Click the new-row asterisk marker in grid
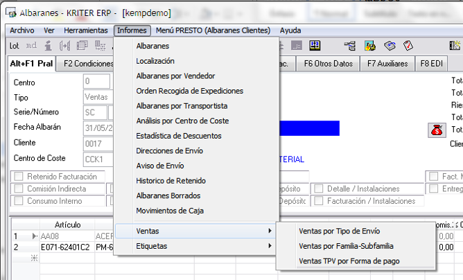Viewport: 463px width, 280px height. pyautogui.click(x=34, y=258)
